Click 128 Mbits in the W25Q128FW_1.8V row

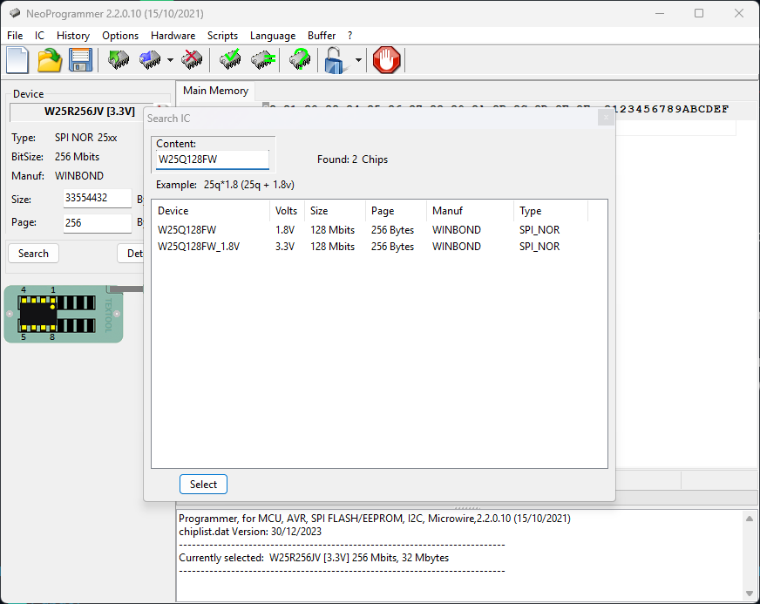[333, 247]
